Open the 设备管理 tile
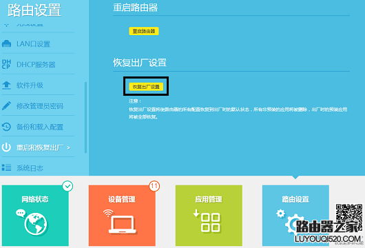 [x=122, y=216]
